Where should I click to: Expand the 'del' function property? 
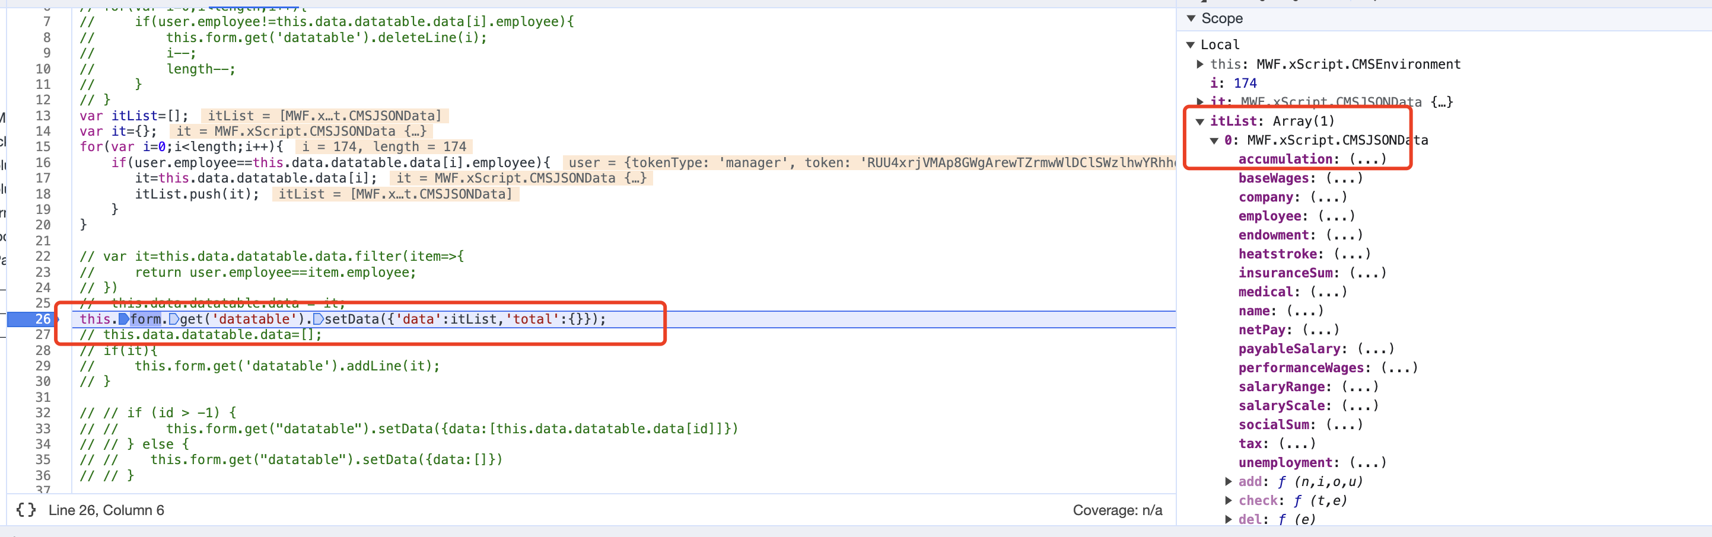(1229, 520)
